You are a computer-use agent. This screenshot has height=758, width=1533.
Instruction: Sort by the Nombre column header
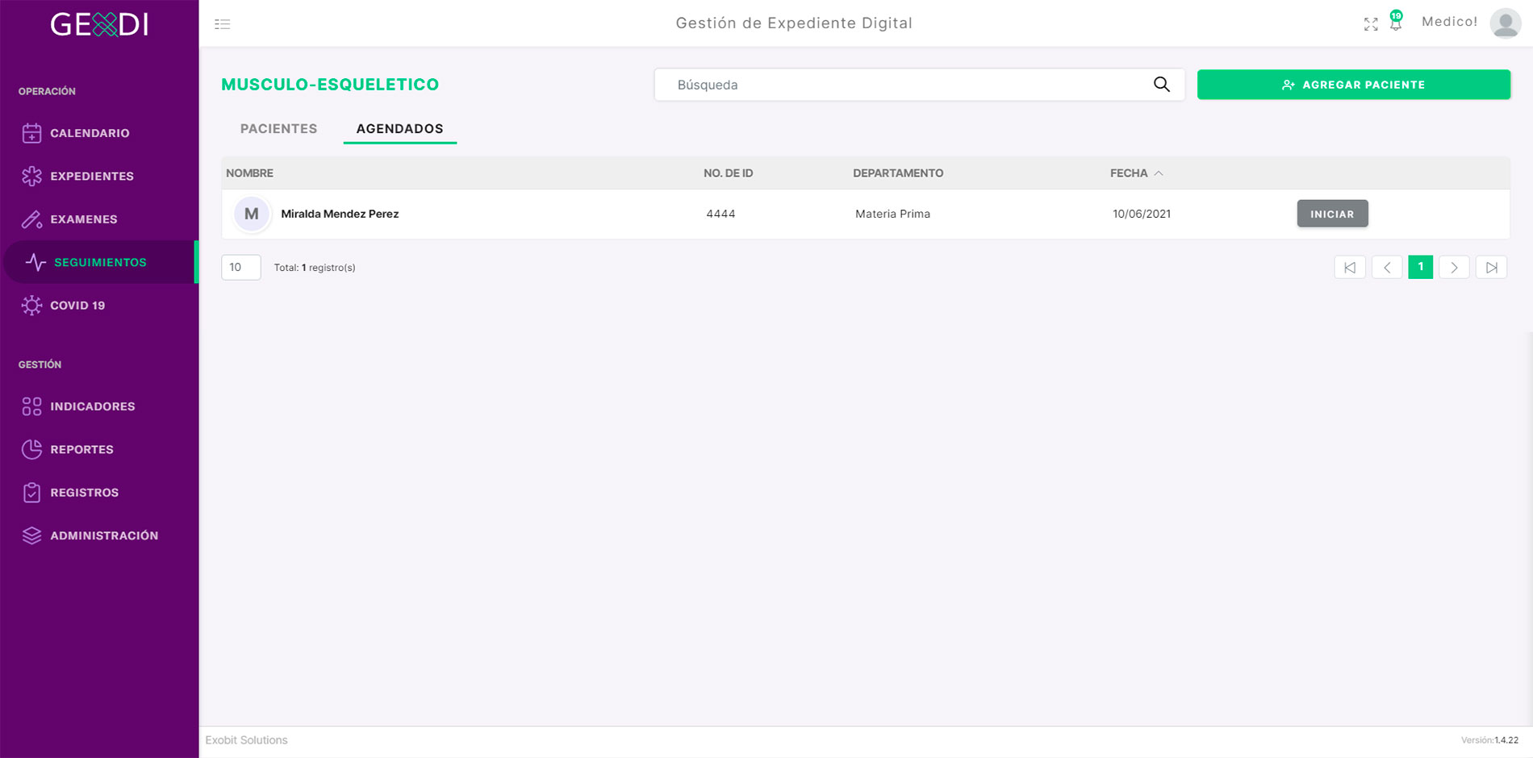pos(249,173)
